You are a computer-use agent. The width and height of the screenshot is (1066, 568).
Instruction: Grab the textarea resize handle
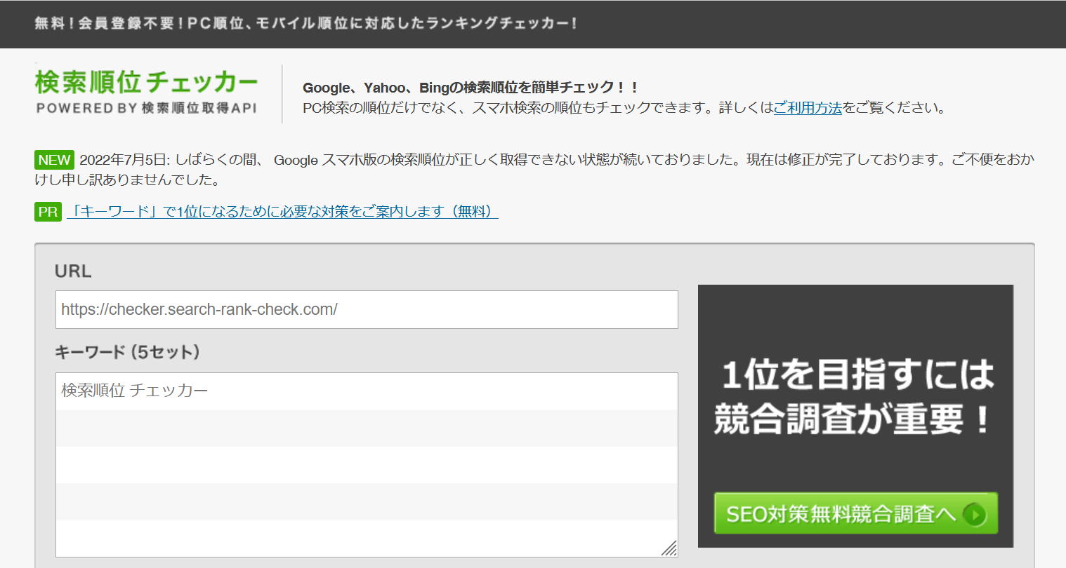point(669,548)
